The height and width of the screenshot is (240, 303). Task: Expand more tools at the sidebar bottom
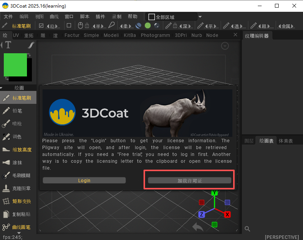[x=18, y=232]
